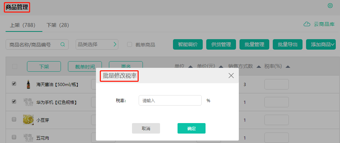The width and height of the screenshot is (340, 143).
Task: Click tax rate box in 小豆芽 row
Action: tap(277, 120)
